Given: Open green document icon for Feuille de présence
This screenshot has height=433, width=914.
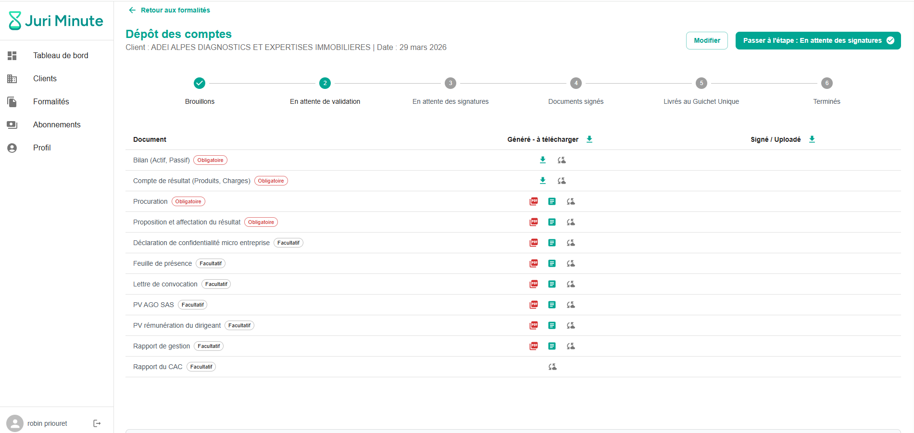Looking at the screenshot, I should click(552, 263).
